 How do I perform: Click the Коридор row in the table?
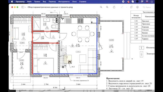coord(143,27)
